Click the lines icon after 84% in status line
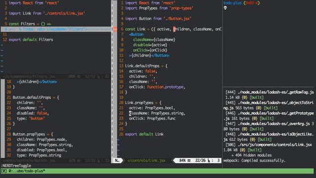 click(189, 160)
